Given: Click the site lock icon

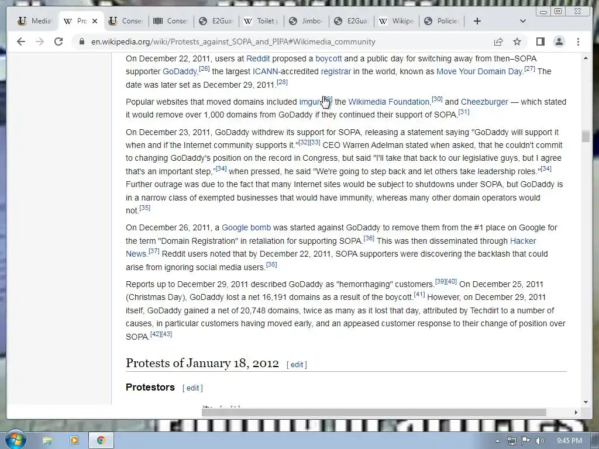Looking at the screenshot, I should coord(82,42).
